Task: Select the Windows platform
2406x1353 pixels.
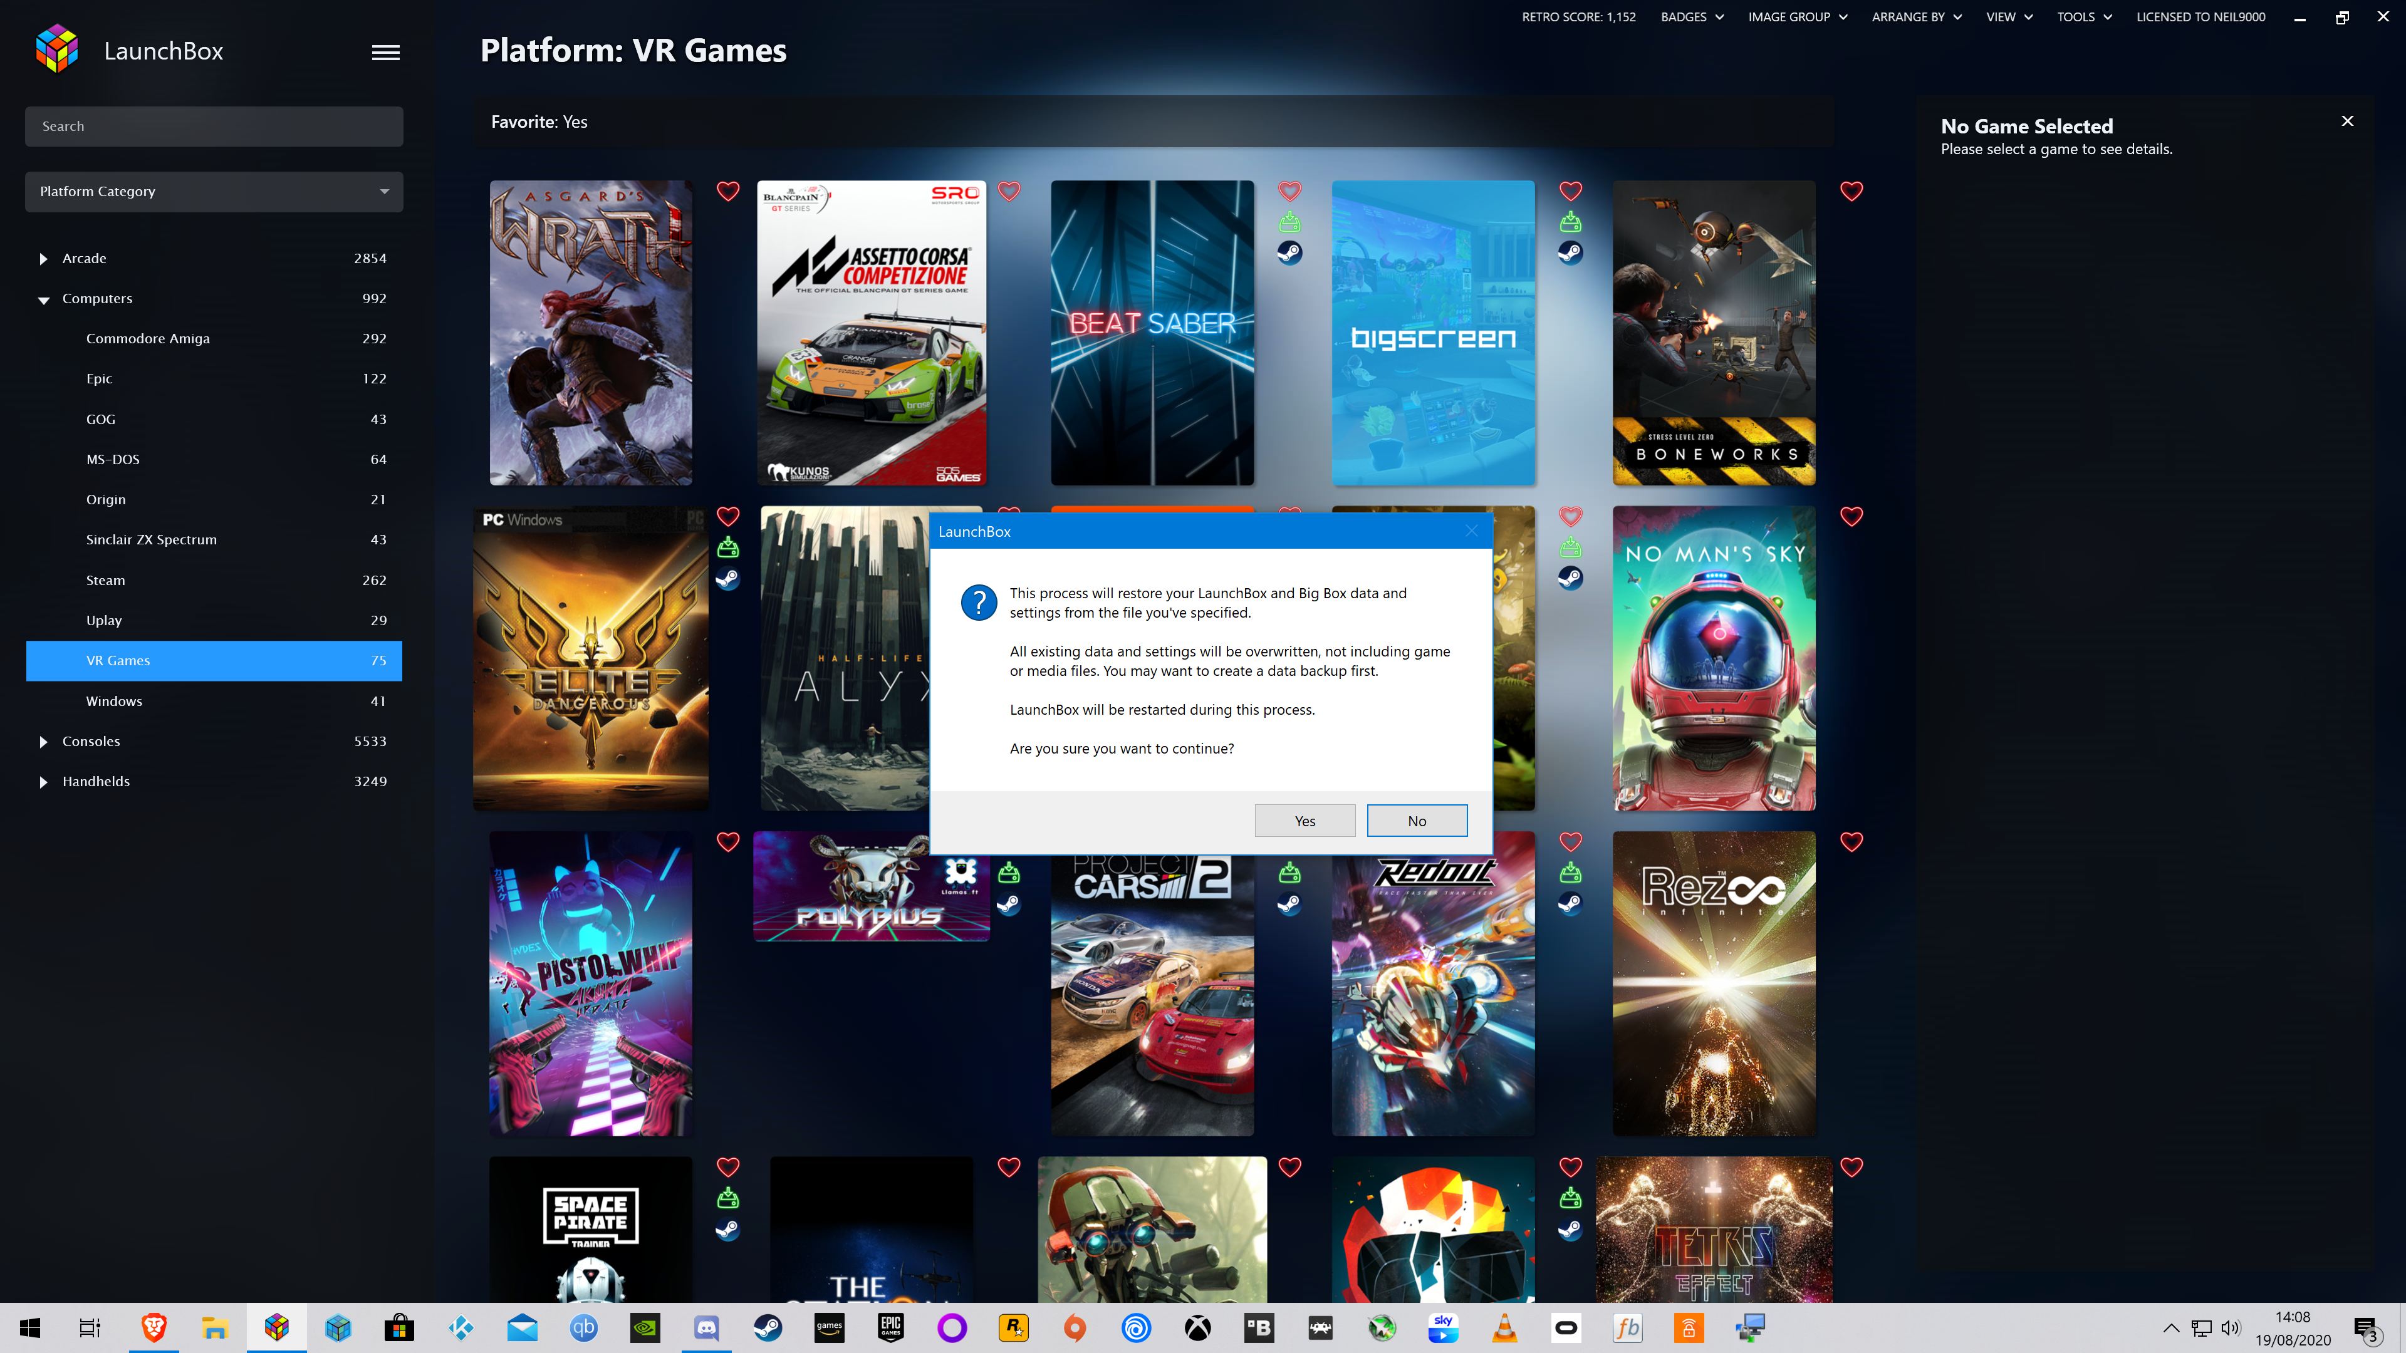Action: [x=214, y=702]
